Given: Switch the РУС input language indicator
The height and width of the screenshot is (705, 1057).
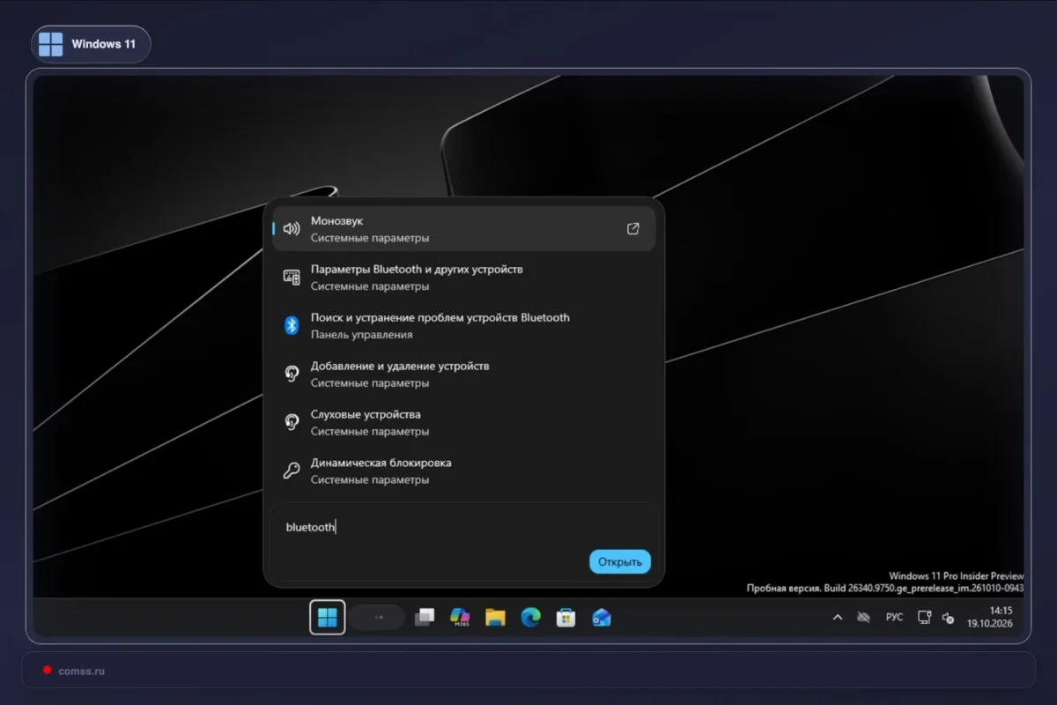Looking at the screenshot, I should pyautogui.click(x=894, y=618).
